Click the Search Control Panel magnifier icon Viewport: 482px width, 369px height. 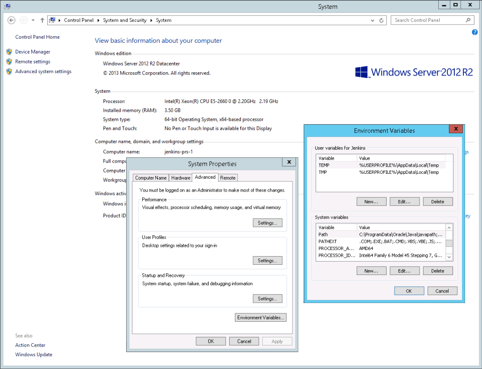point(468,20)
